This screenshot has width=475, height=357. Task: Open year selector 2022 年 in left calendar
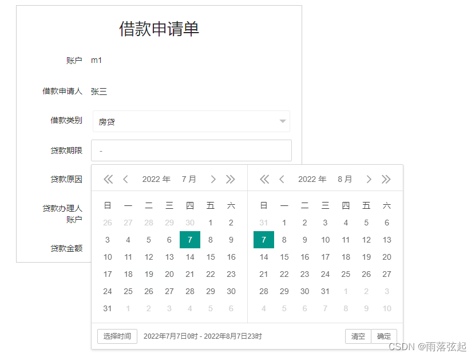(x=156, y=179)
